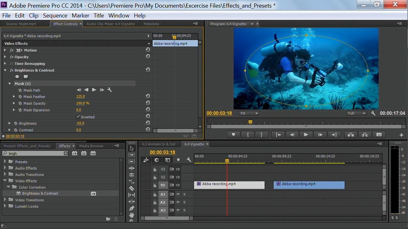The image size is (408, 229).
Task: Select the Selection tool arrow
Action: (x=132, y=148)
